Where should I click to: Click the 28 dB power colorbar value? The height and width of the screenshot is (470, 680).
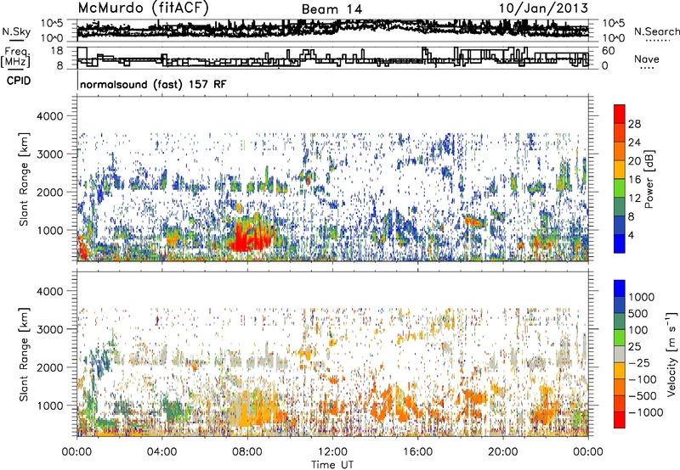634,124
